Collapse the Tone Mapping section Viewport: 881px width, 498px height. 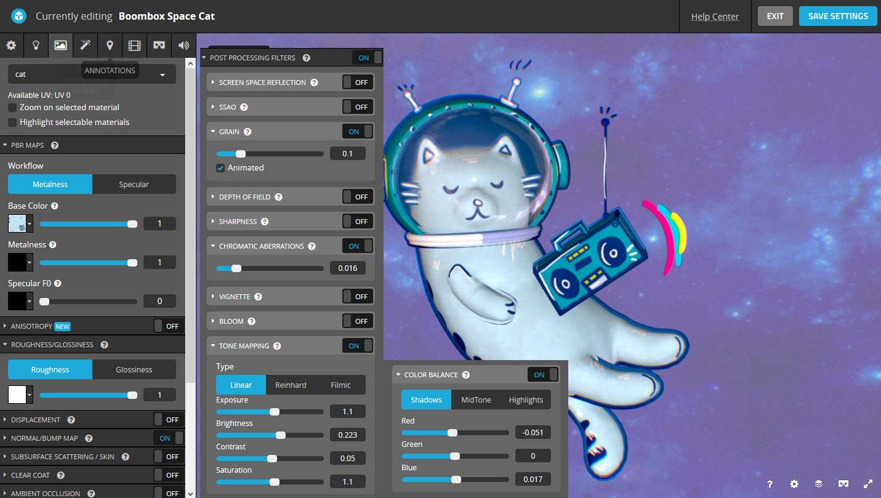[213, 346]
